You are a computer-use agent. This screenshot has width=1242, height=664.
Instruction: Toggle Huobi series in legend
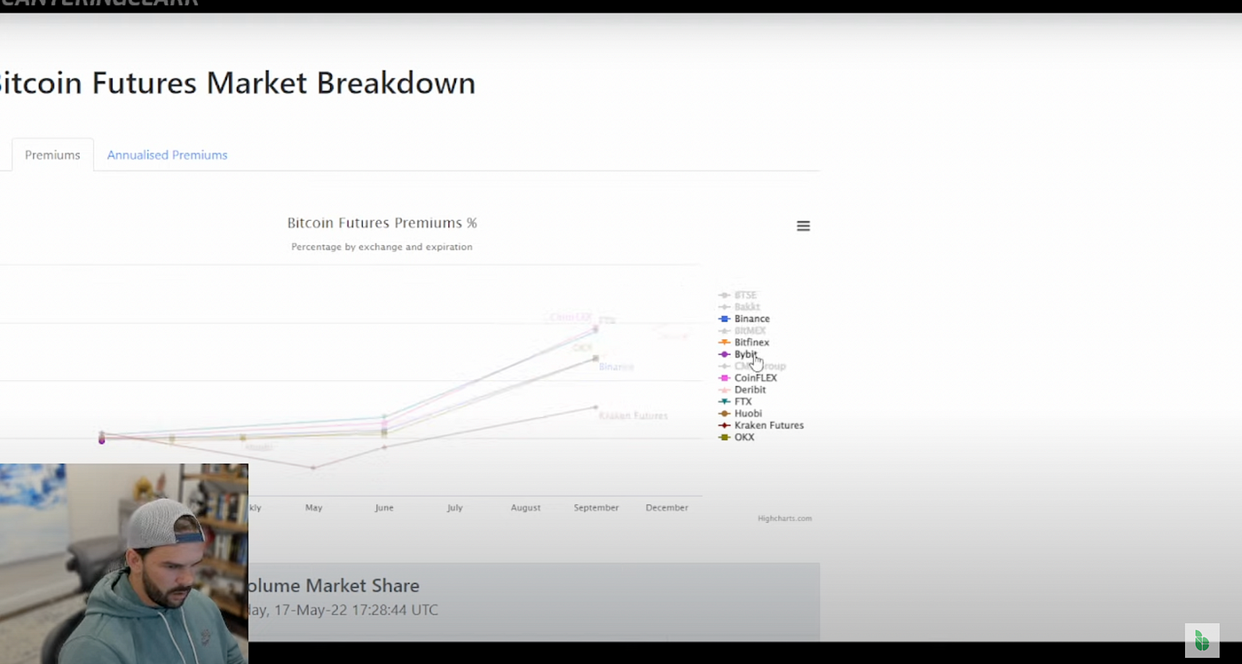tap(741, 414)
